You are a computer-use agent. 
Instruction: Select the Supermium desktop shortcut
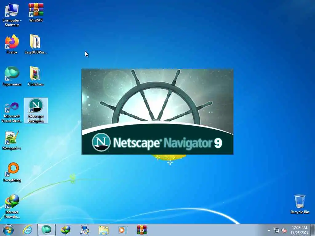point(12,76)
